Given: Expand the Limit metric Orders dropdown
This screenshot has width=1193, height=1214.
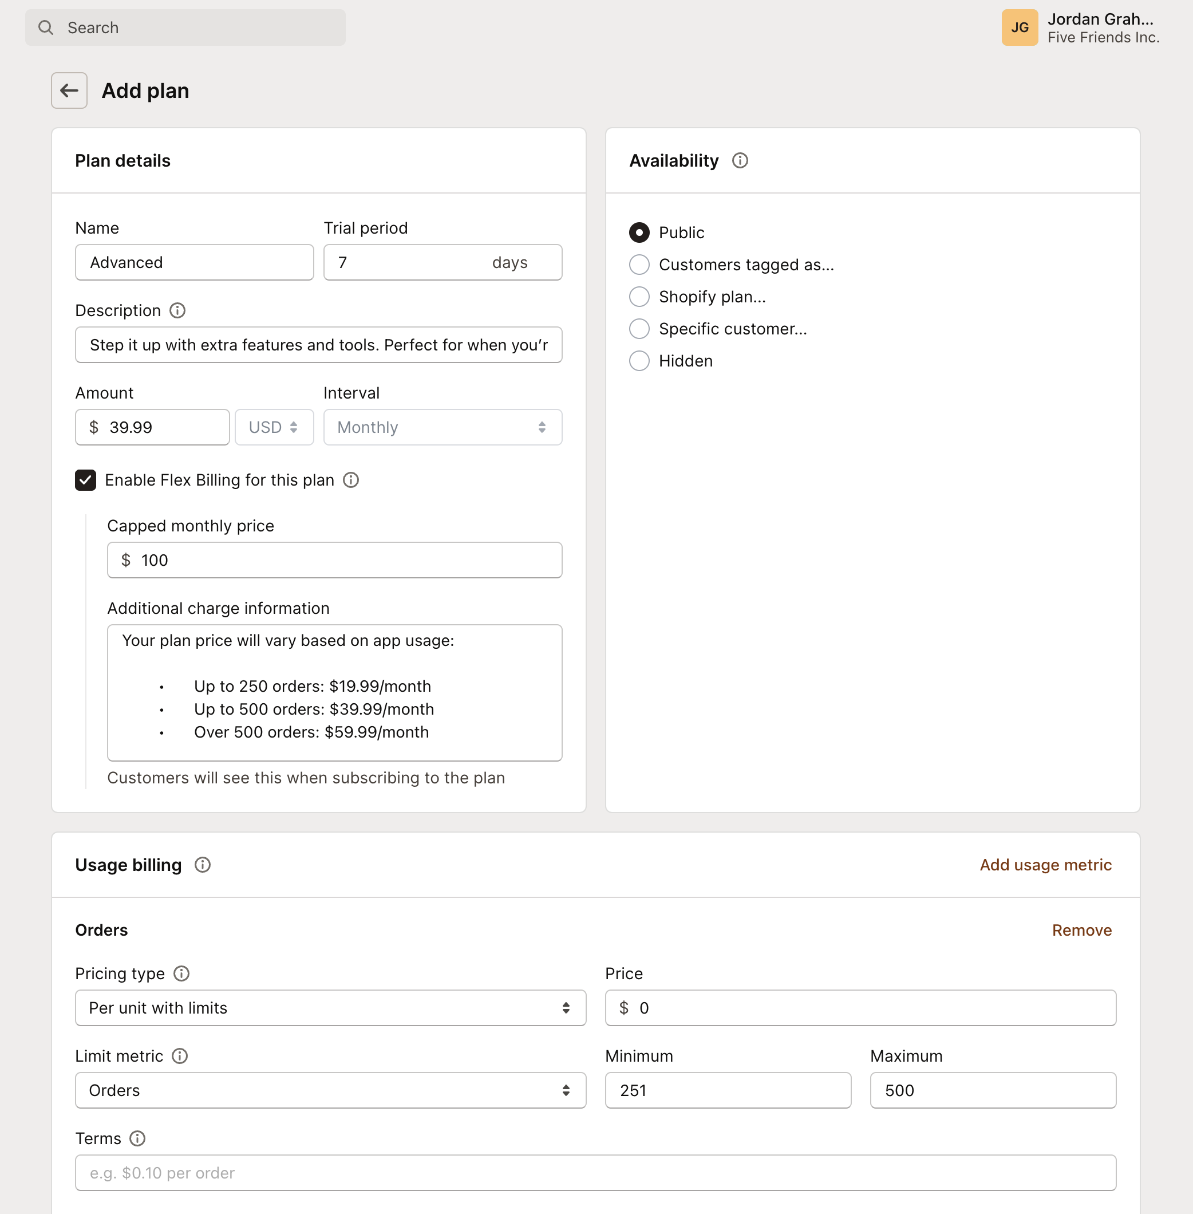Looking at the screenshot, I should tap(330, 1090).
